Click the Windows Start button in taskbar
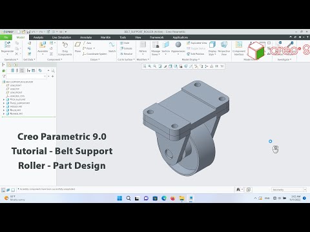The image size is (310, 232). [x=119, y=198]
